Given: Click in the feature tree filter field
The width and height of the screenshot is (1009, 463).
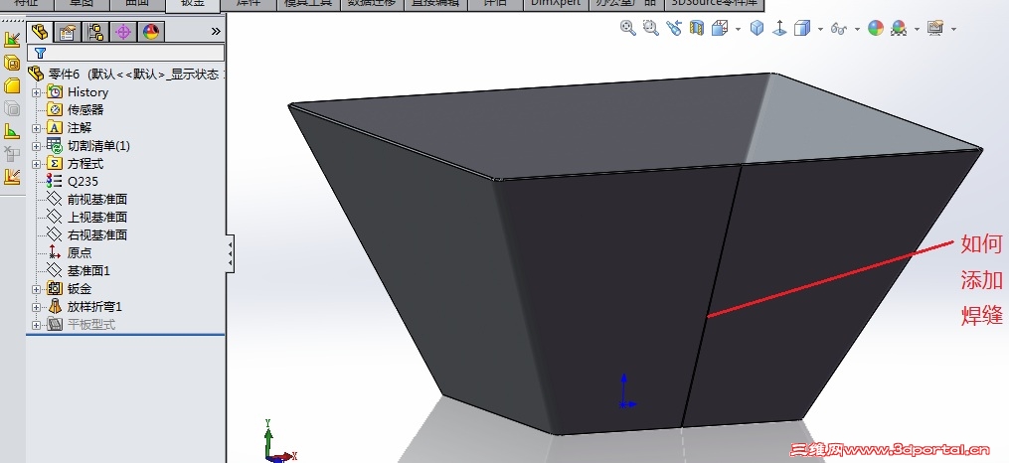Looking at the screenshot, I should coord(126,53).
